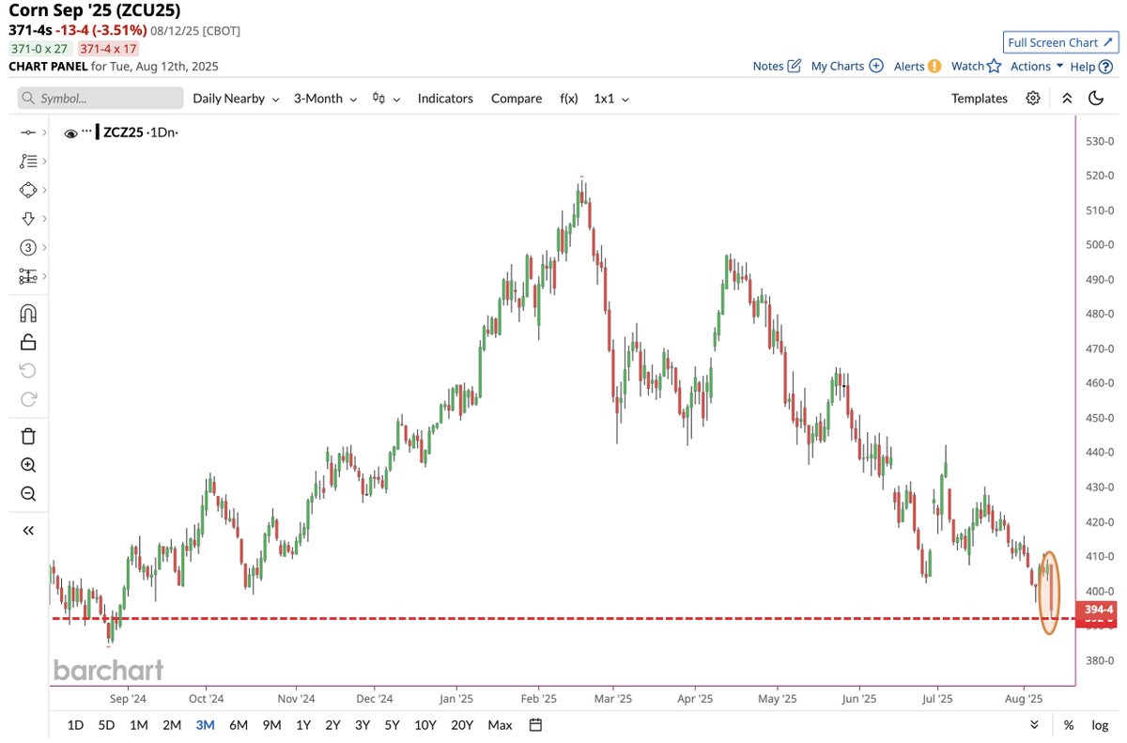1127x743 pixels.
Task: Click the delete drawings trash icon
Action: point(28,435)
